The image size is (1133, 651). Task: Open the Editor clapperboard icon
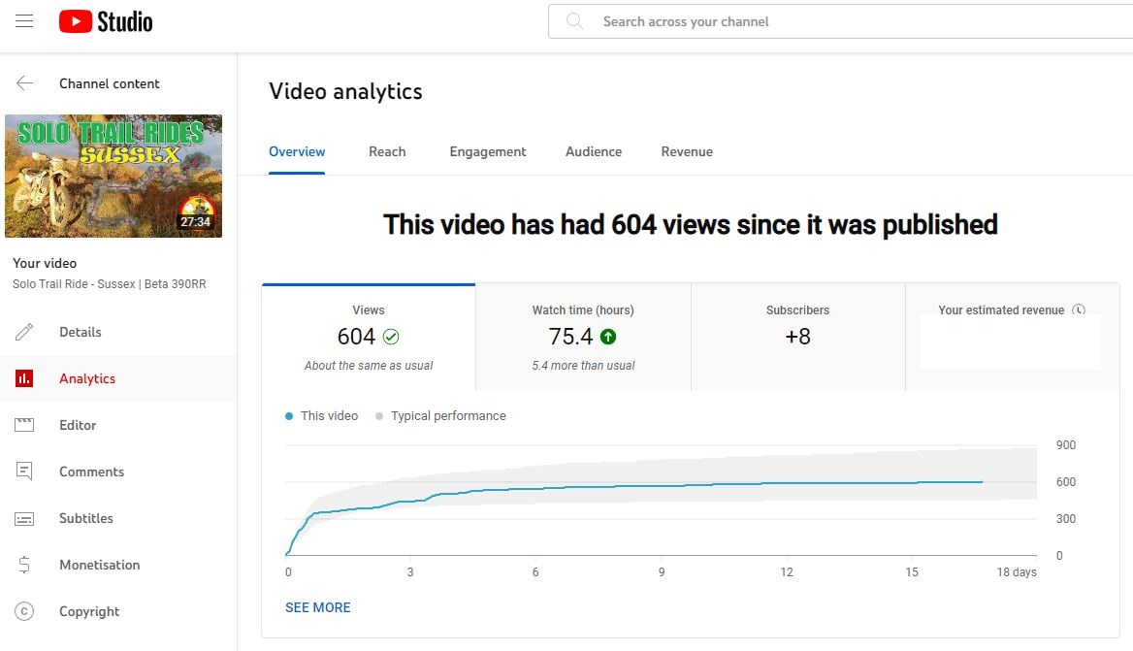24,425
